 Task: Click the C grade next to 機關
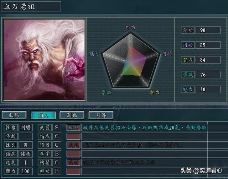click(x=57, y=162)
